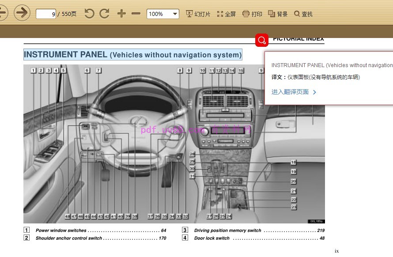Open the find tool (查找)
This screenshot has height=257, width=393.
coord(303,14)
